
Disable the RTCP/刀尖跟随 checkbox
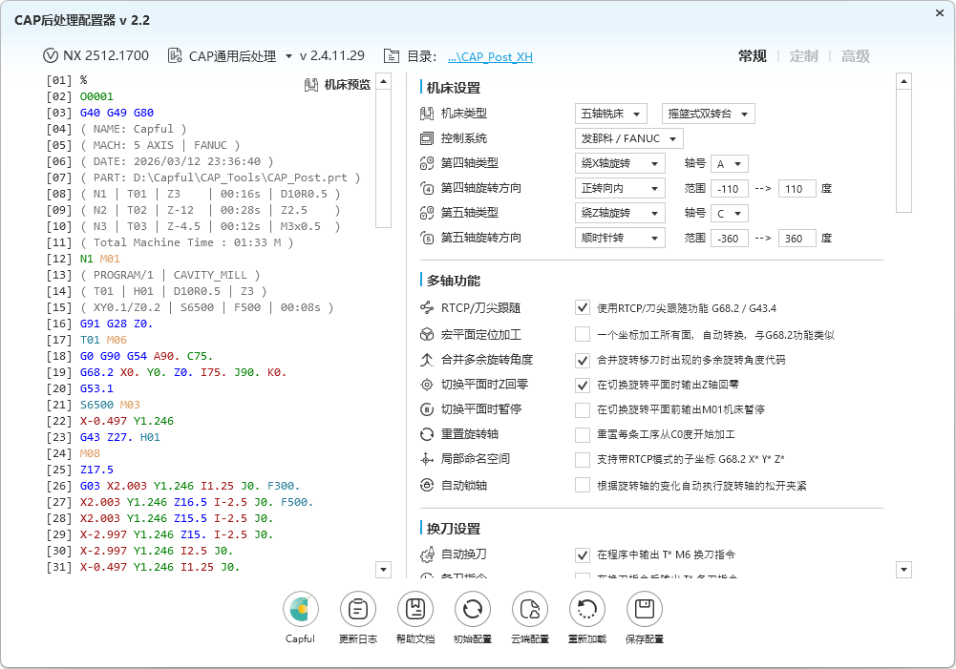click(x=582, y=308)
